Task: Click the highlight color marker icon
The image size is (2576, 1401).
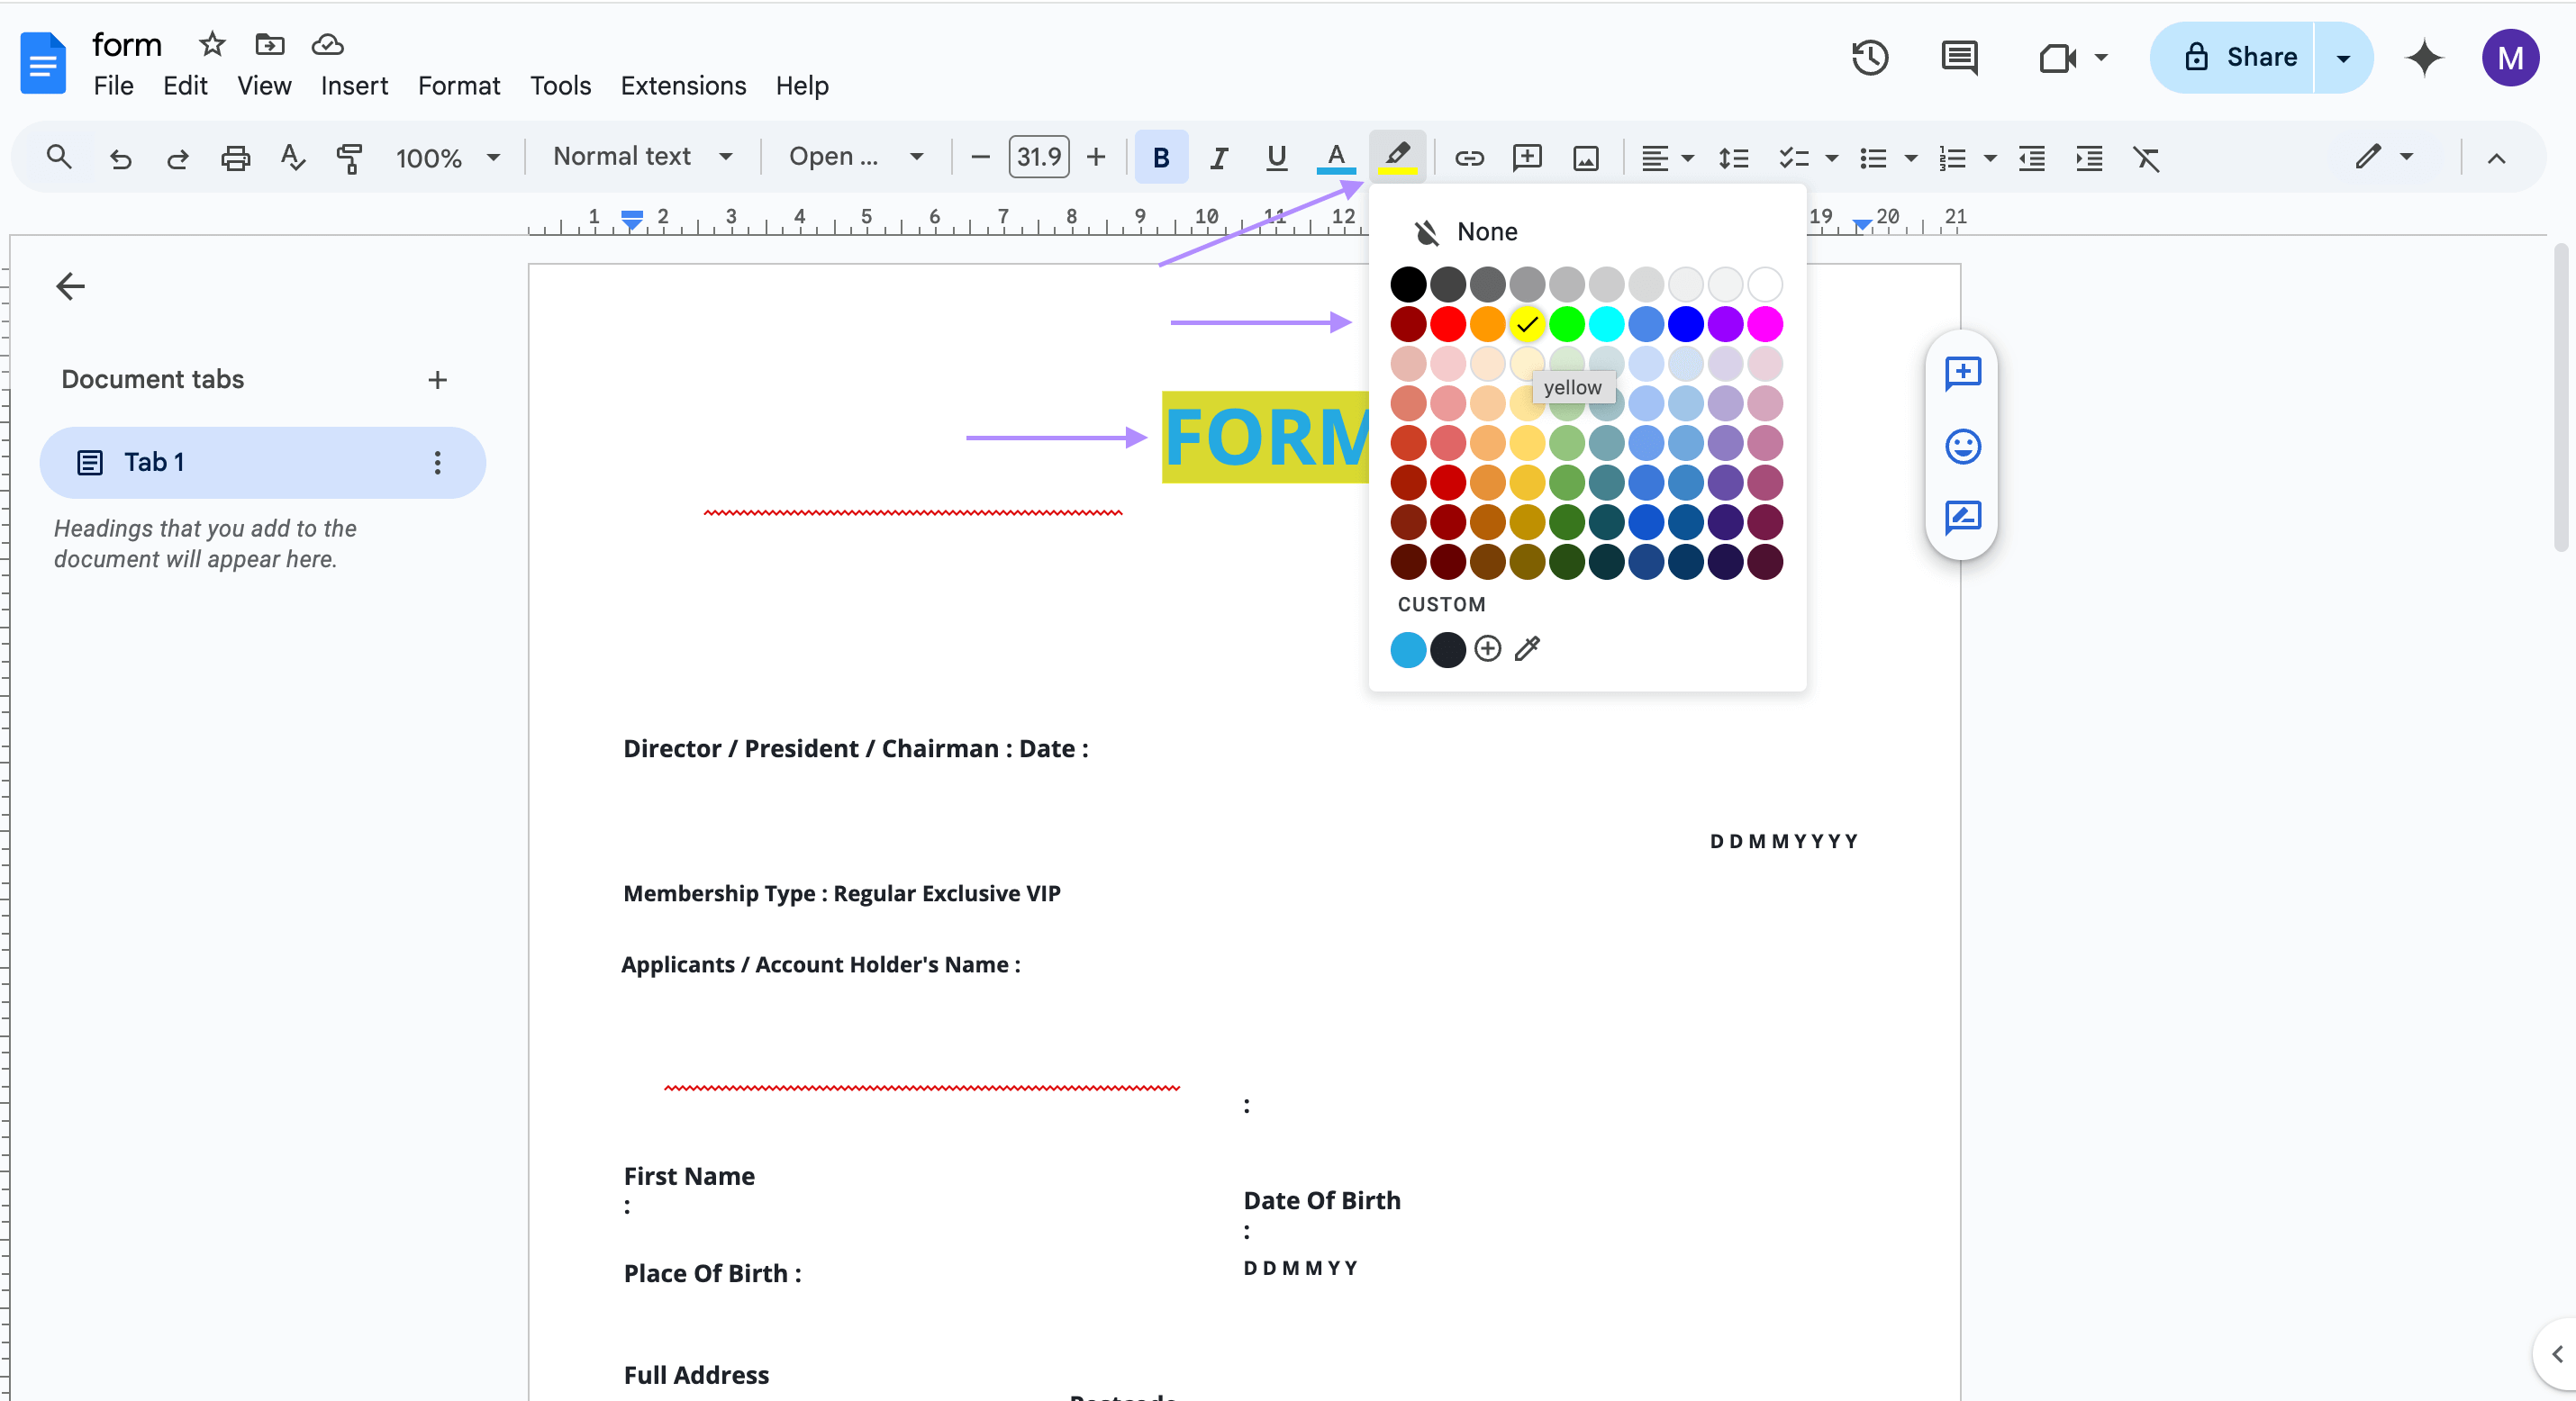Action: point(1397,157)
